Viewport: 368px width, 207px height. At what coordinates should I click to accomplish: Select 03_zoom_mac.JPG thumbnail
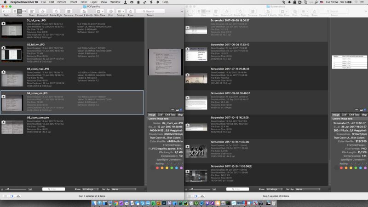12,79
